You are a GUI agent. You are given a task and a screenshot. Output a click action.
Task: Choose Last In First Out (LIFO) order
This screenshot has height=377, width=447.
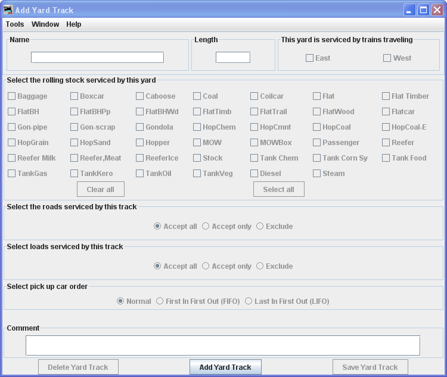(x=249, y=301)
